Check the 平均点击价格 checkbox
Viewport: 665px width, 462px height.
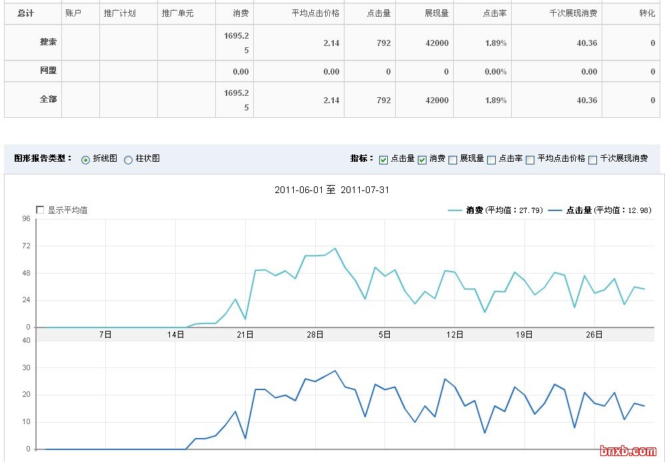(x=530, y=160)
